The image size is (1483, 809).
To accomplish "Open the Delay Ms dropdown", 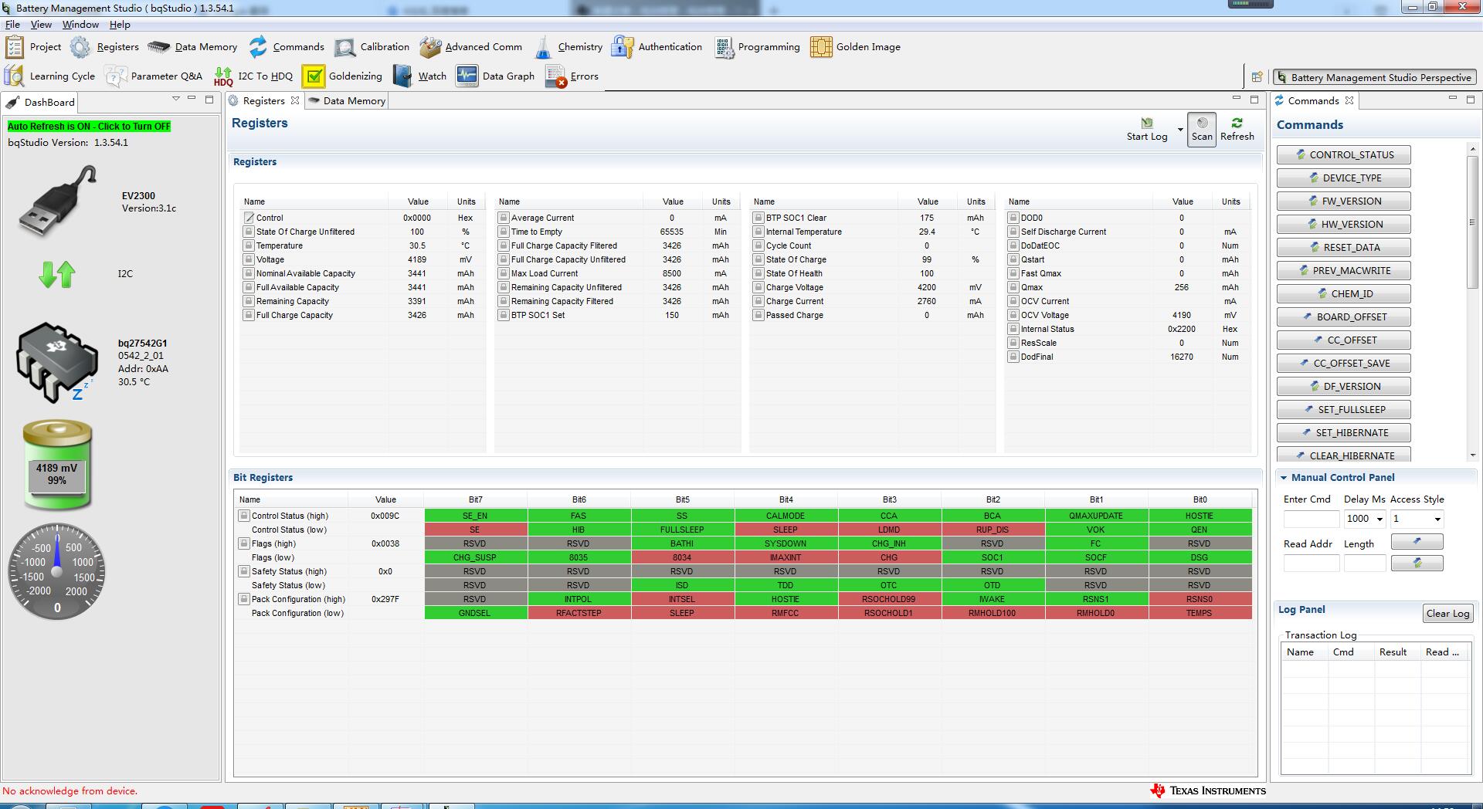I will pos(1379,519).
